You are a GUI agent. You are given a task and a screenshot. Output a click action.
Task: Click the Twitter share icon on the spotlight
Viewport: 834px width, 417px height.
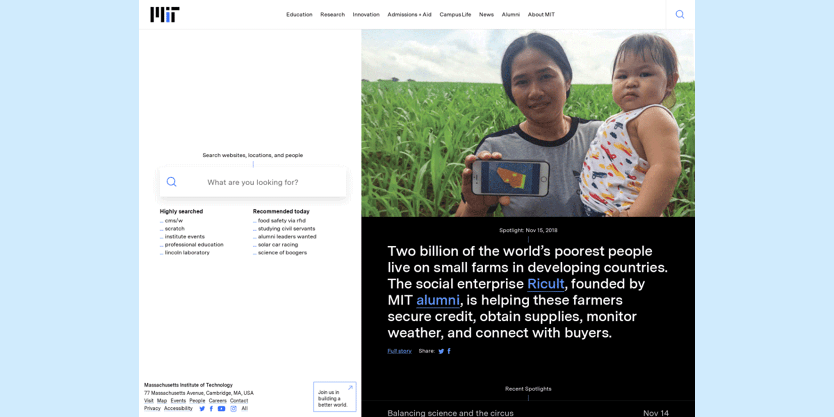(441, 351)
